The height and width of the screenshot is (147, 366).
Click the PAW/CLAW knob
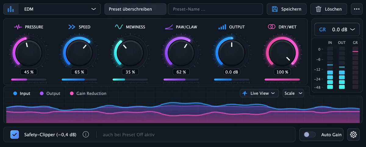pyautogui.click(x=181, y=52)
